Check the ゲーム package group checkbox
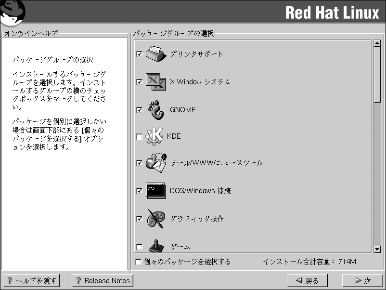Image resolution: width=386 pixels, height=290 pixels. (140, 247)
